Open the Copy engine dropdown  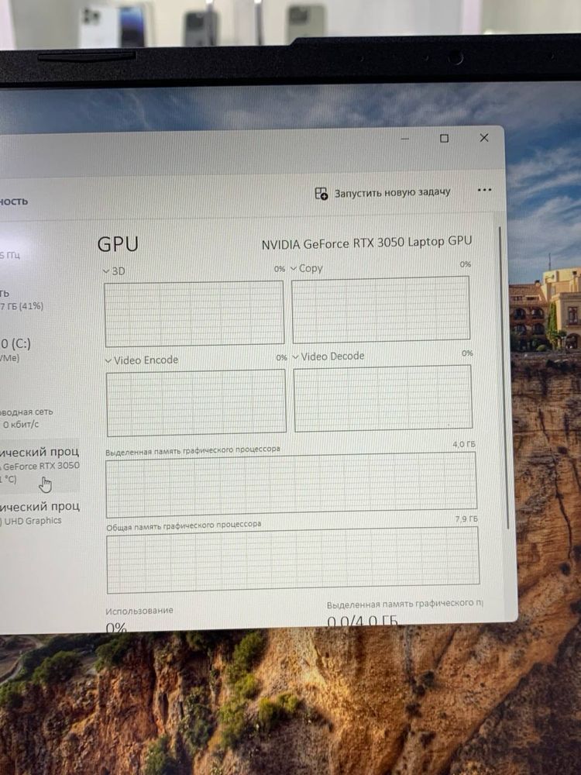tap(294, 268)
